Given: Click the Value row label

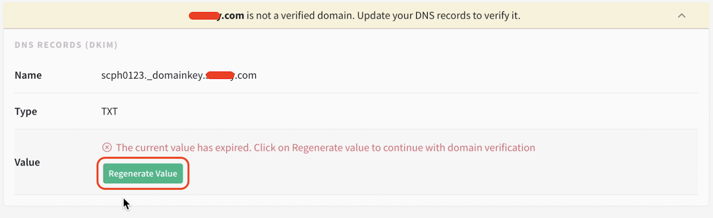Looking at the screenshot, I should pos(27,162).
